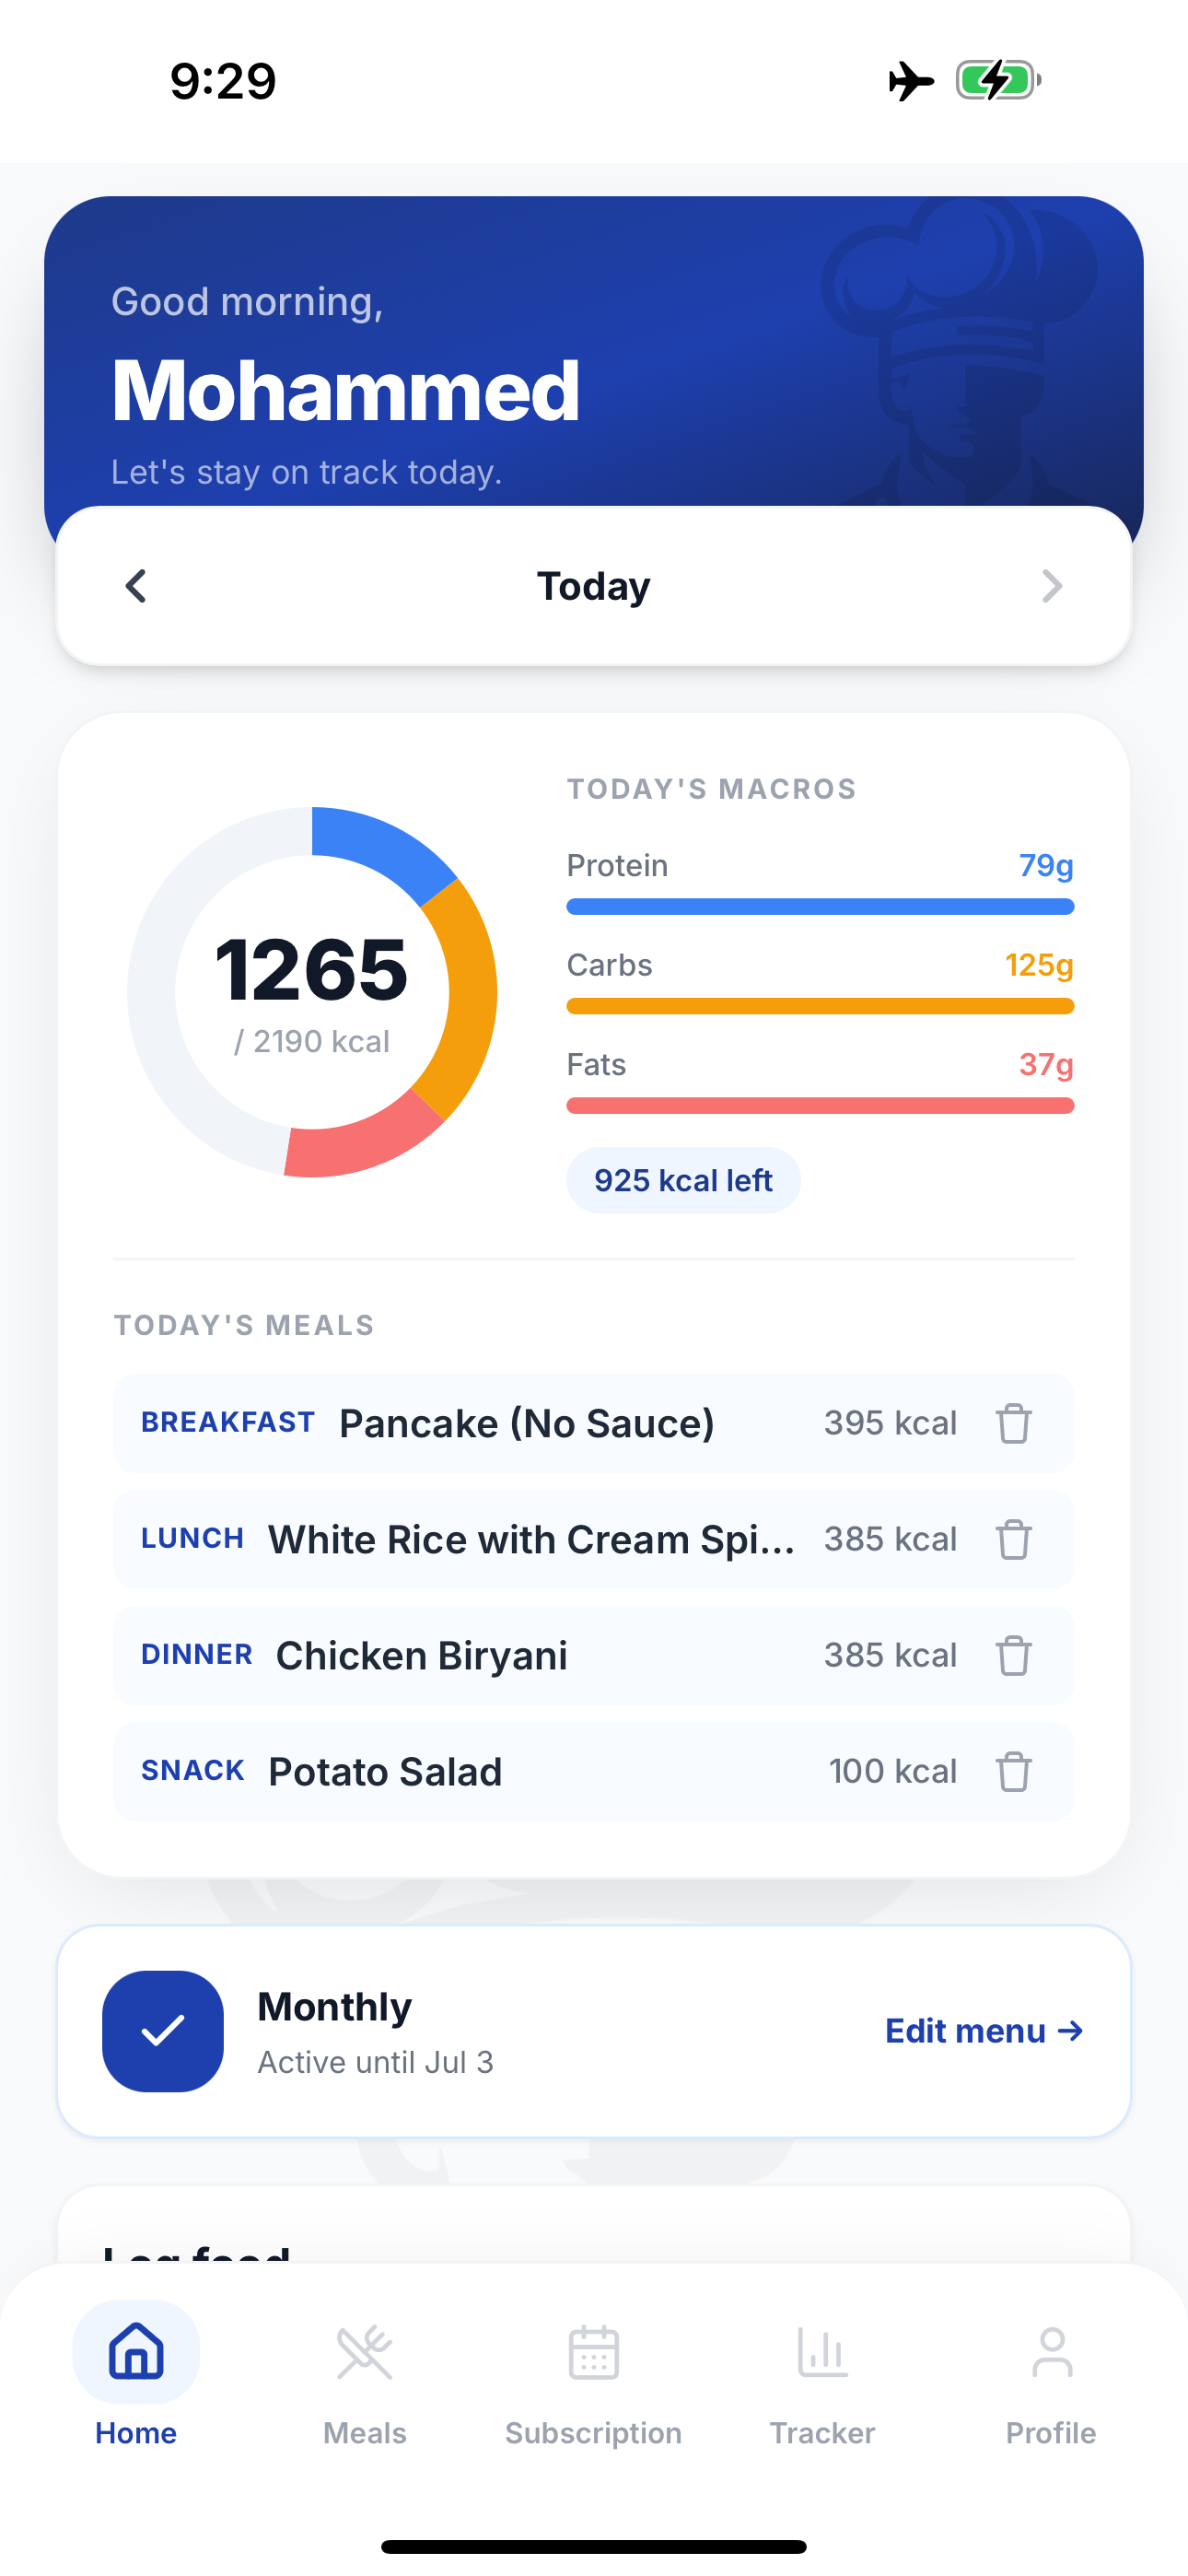Select the Protein progress bar
This screenshot has height=2576, width=1188.
coord(820,907)
